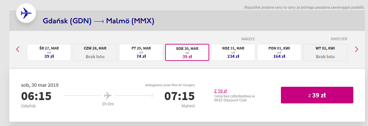Click the KWIECIEŃ month label
This screenshot has width=368, height=126.
pyautogui.click(x=339, y=39)
